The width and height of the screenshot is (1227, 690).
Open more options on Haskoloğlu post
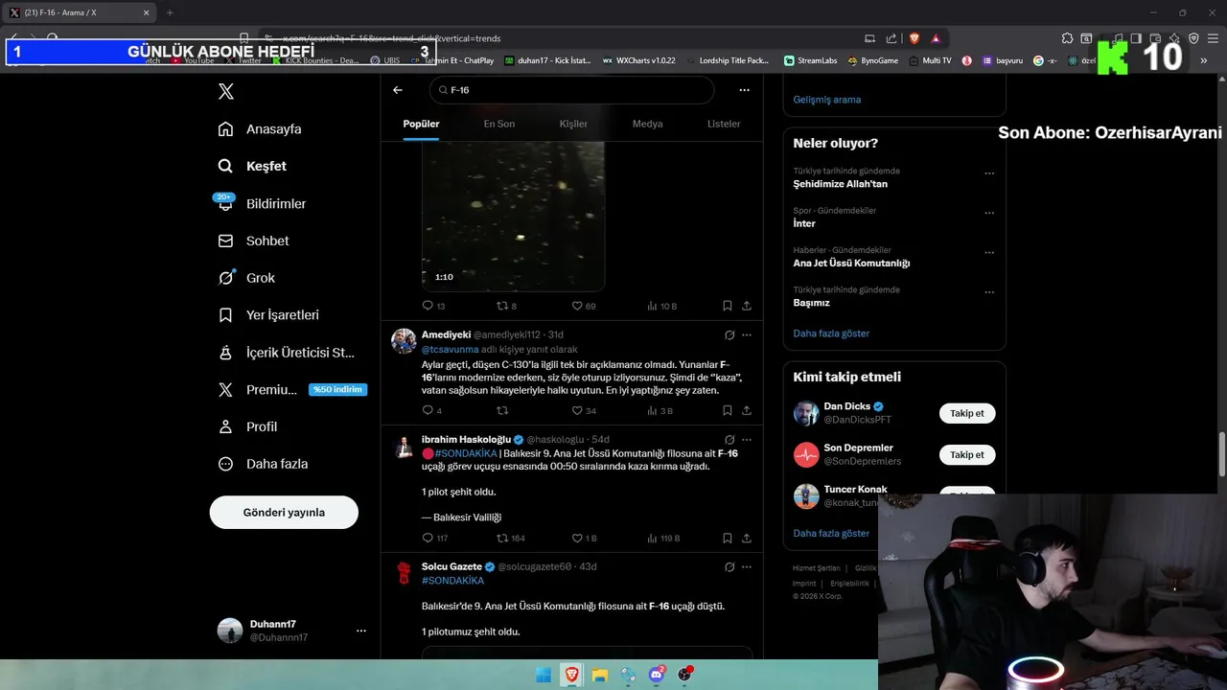[747, 440]
